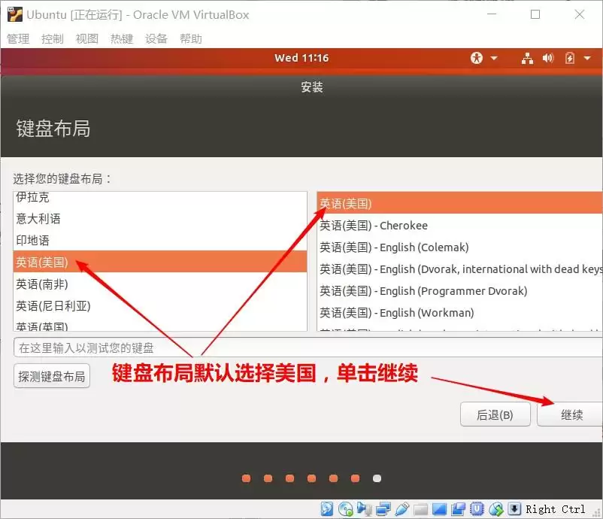Viewport: 603px width, 519px height.
Task: Click the volume icon in Ubuntu top panel
Action: click(x=548, y=58)
